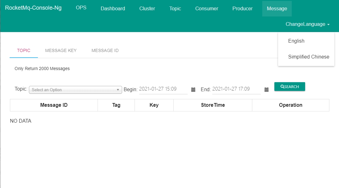Select the Topic tab
The width and height of the screenshot is (339, 188).
click(x=24, y=50)
